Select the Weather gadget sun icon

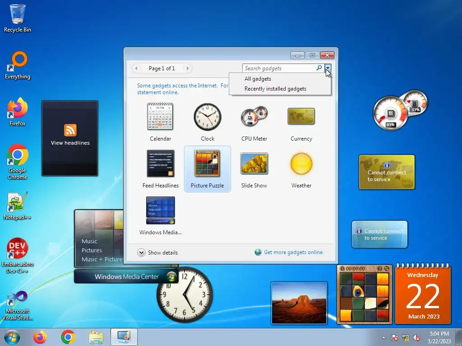(x=301, y=164)
